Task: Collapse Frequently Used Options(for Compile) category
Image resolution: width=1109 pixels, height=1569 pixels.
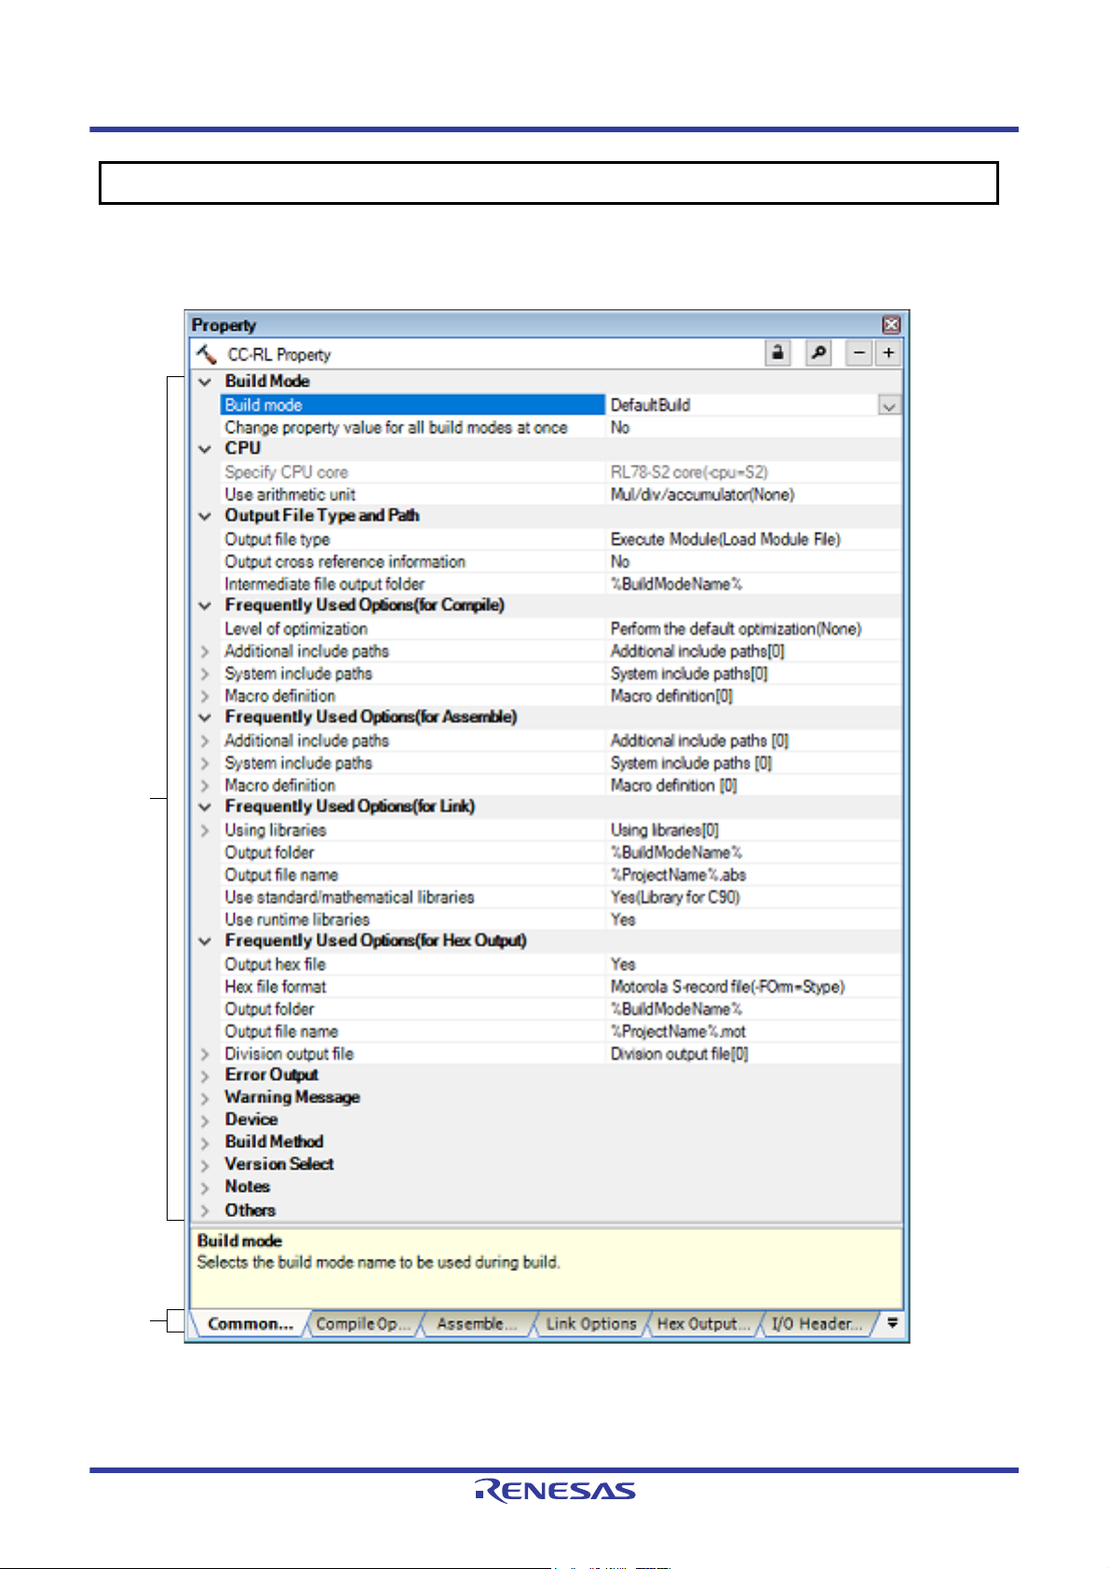Action: point(205,605)
